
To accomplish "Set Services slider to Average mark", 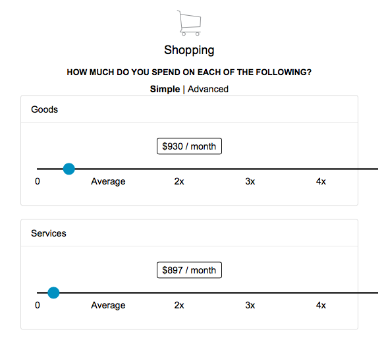I will coord(108,293).
